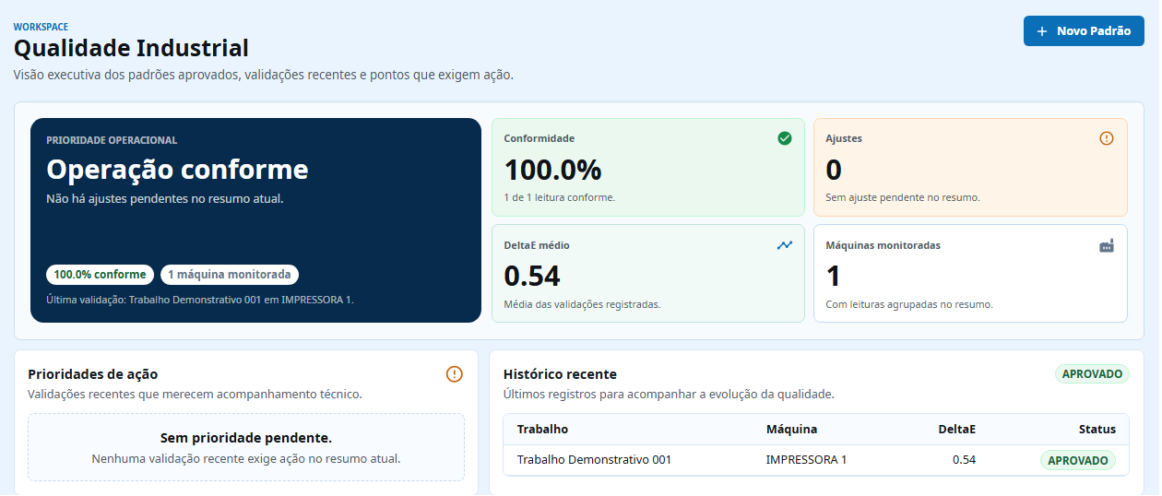Click '1 de 1 leitura conforme' text

pos(560,197)
